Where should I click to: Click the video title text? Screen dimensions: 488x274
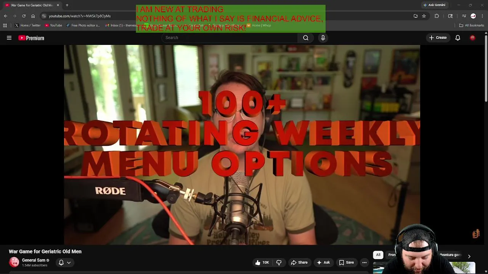(x=45, y=252)
